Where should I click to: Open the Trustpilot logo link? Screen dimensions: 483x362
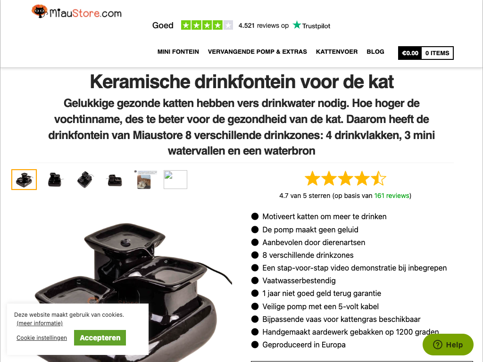click(311, 25)
